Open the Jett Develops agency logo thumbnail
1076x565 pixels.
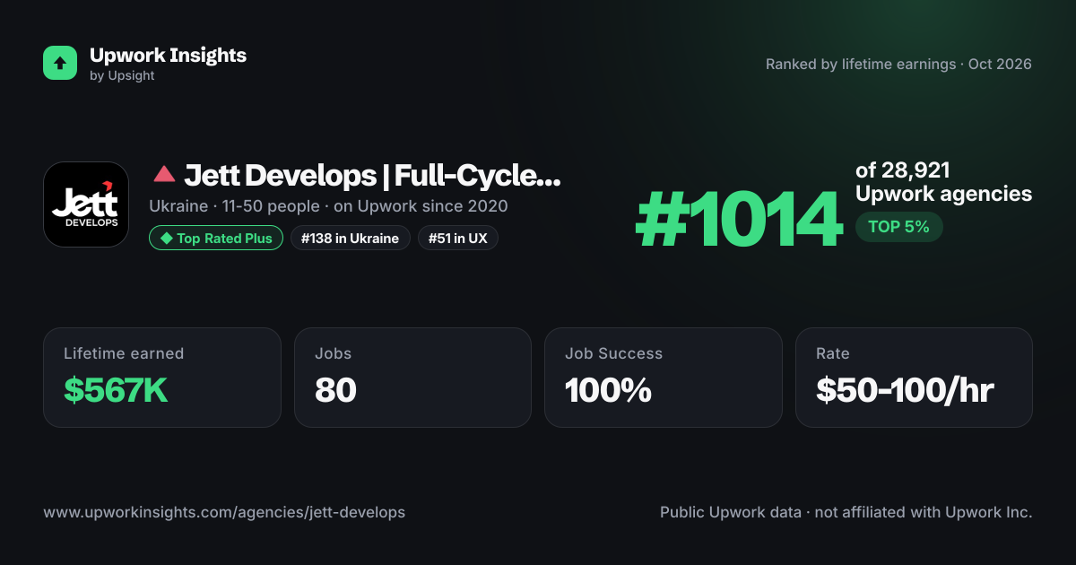tap(86, 204)
